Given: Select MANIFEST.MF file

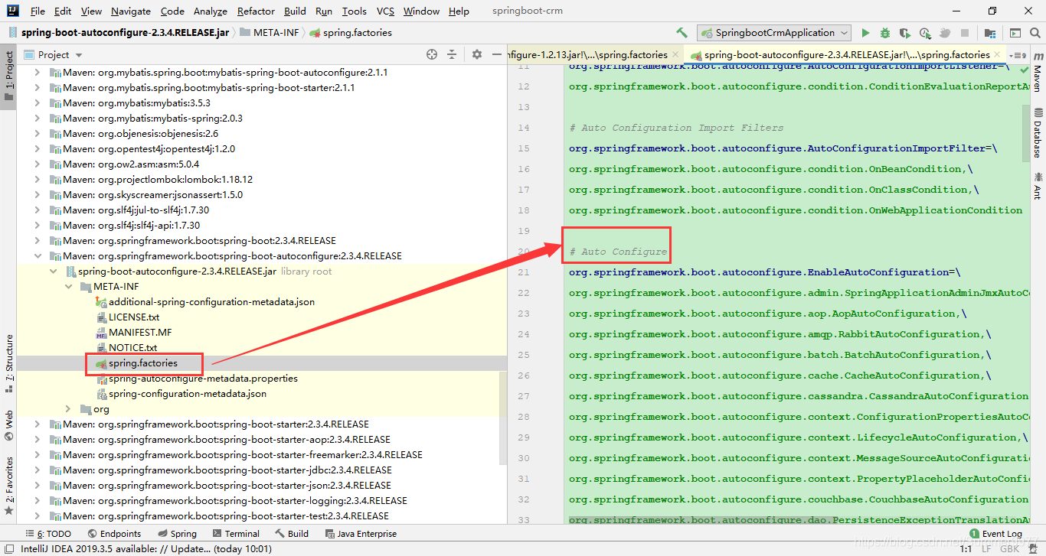Looking at the screenshot, I should coord(140,333).
